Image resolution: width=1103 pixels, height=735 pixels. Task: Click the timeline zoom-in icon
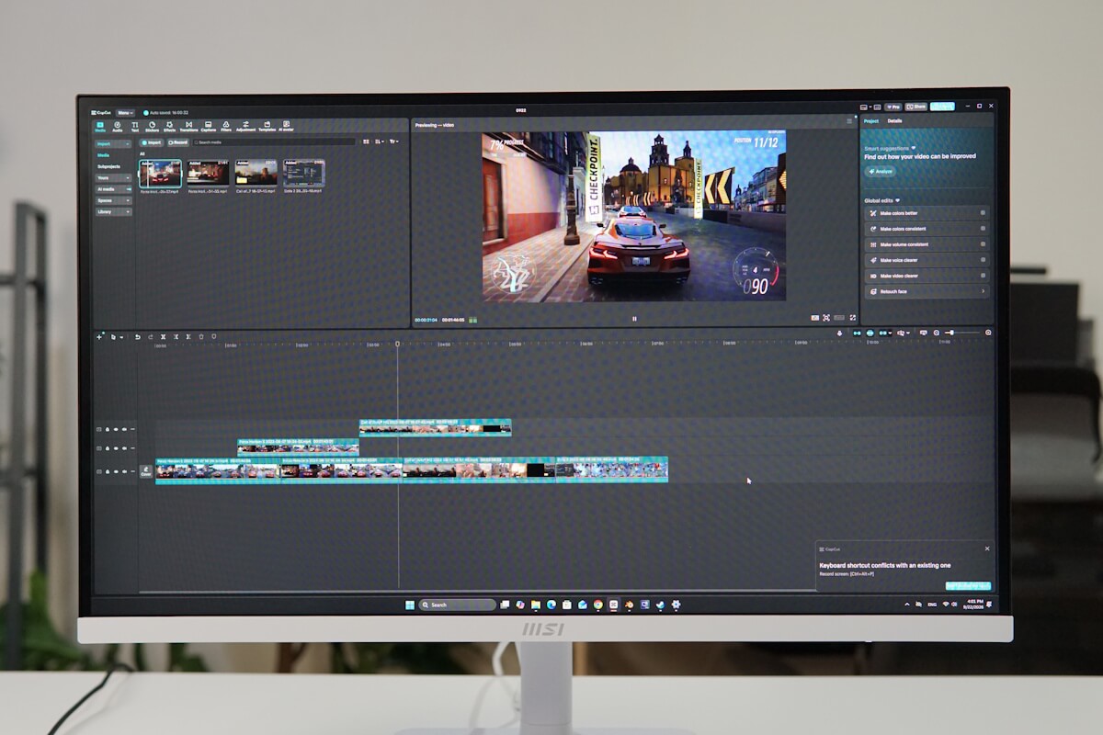(988, 333)
